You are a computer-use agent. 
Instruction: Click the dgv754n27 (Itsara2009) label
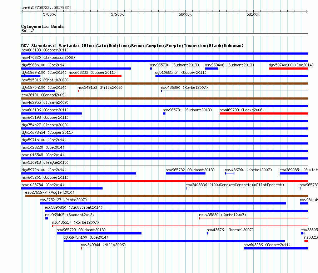pyautogui.click(x=45, y=125)
